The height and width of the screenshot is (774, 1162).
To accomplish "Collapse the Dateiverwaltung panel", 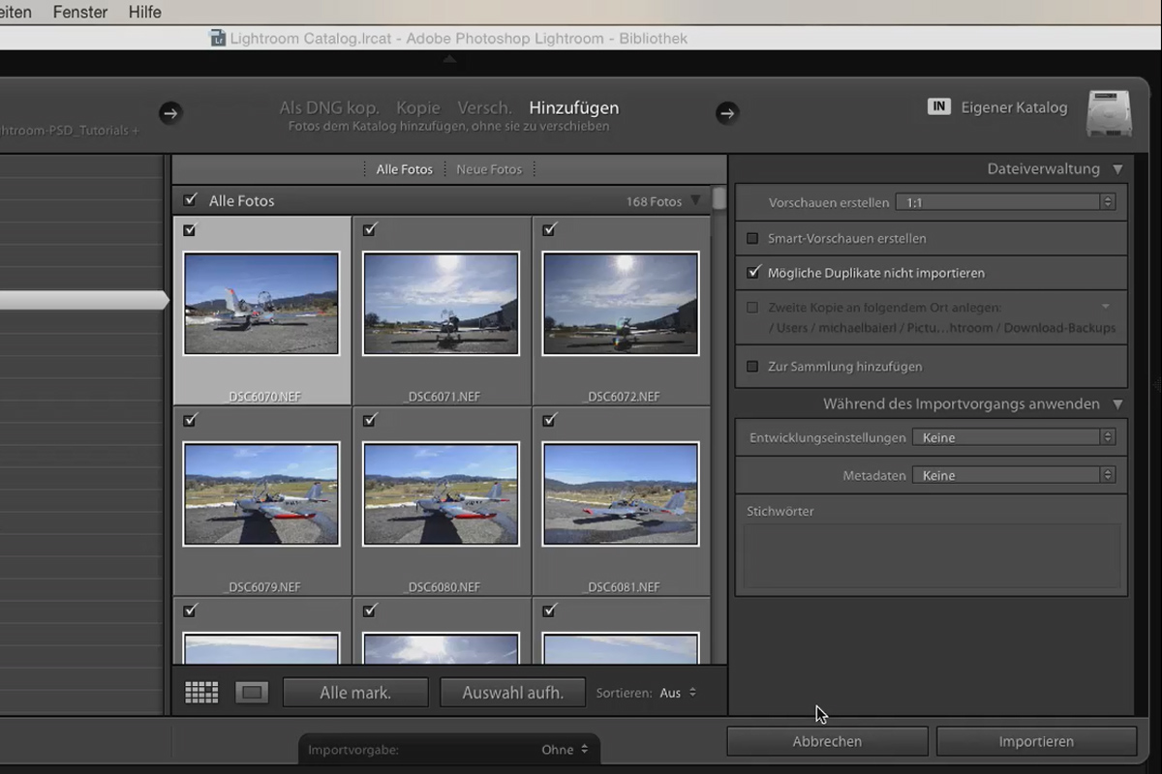I will (x=1117, y=169).
